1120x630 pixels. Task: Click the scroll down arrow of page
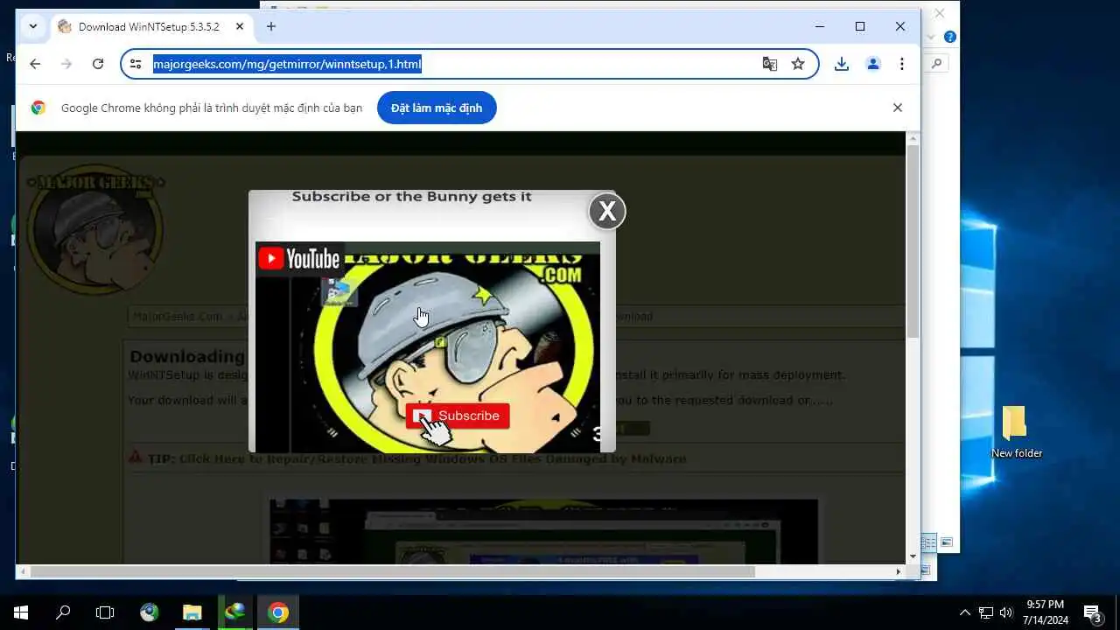(x=913, y=556)
